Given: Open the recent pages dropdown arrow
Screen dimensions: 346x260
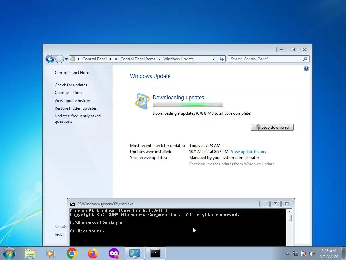Looking at the screenshot, I should [66, 59].
